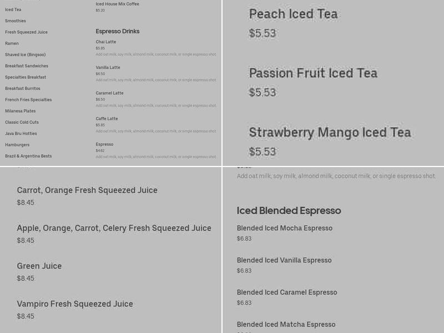Select the Vanilla Latte item
Screen dimensions: 444x333
[109, 67]
